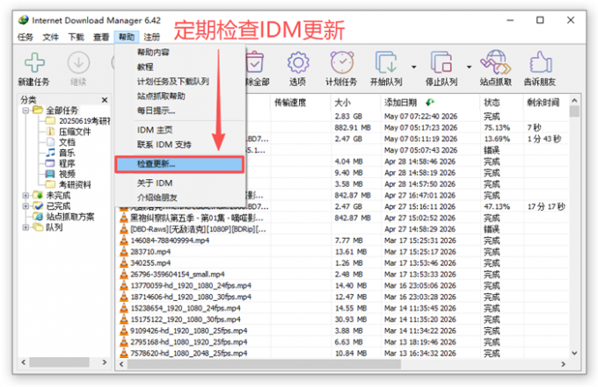
Task: Open Options (选项) gear icon
Action: [298, 63]
